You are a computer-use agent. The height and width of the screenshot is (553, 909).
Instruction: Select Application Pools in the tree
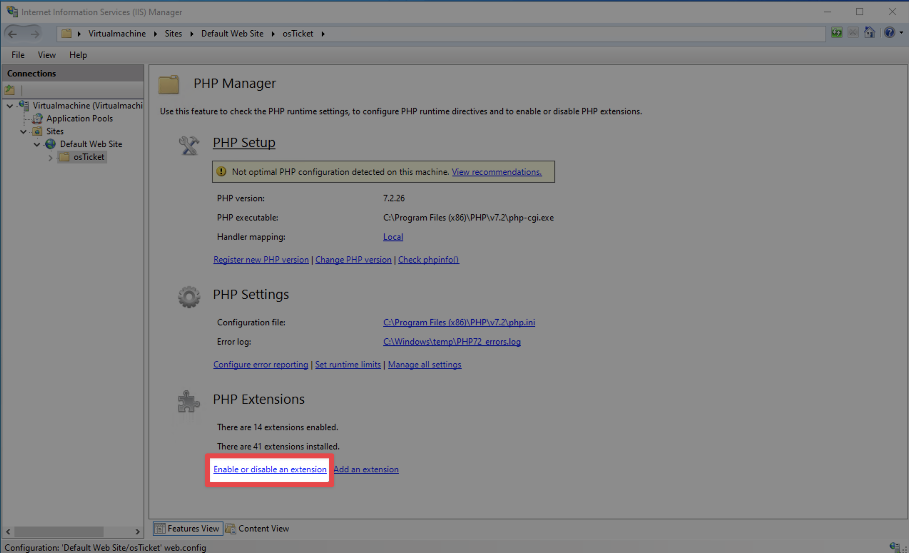[79, 118]
